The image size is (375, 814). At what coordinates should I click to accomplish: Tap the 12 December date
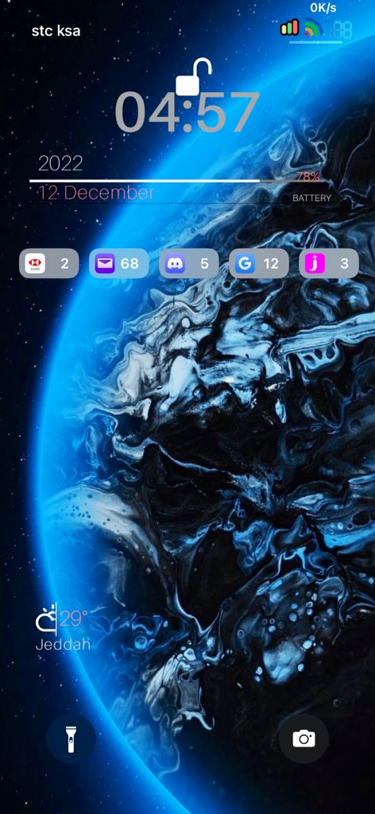pyautogui.click(x=96, y=192)
